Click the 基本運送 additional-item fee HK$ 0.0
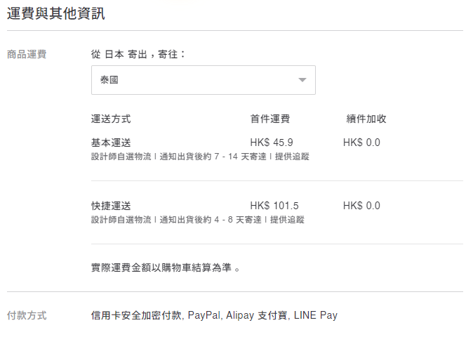Viewport: 466px width, 337px height. pos(361,143)
